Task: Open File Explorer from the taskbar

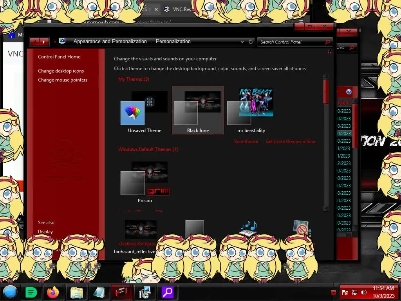Action: coord(76,292)
